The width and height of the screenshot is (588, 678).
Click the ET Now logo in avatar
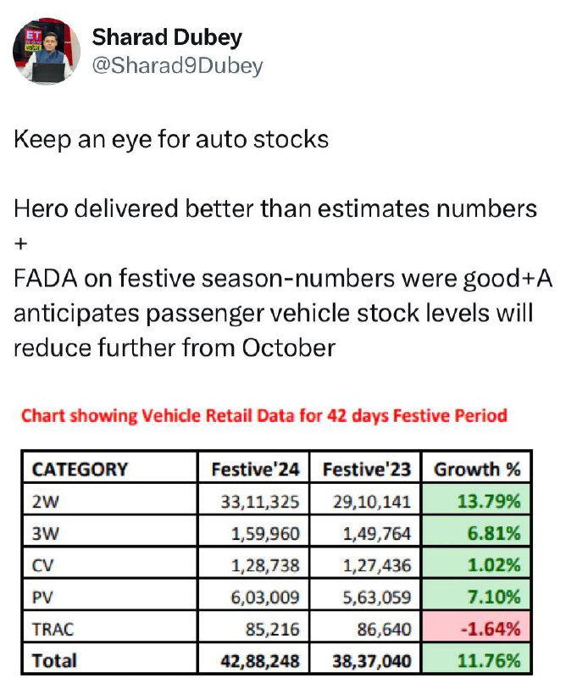34,38
